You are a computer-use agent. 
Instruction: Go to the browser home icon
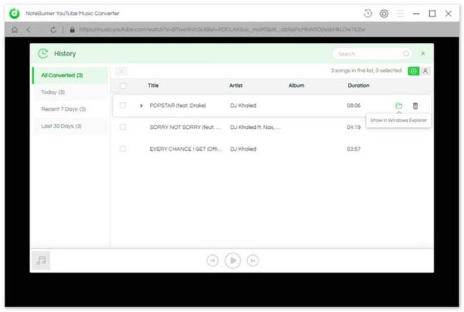click(14, 30)
